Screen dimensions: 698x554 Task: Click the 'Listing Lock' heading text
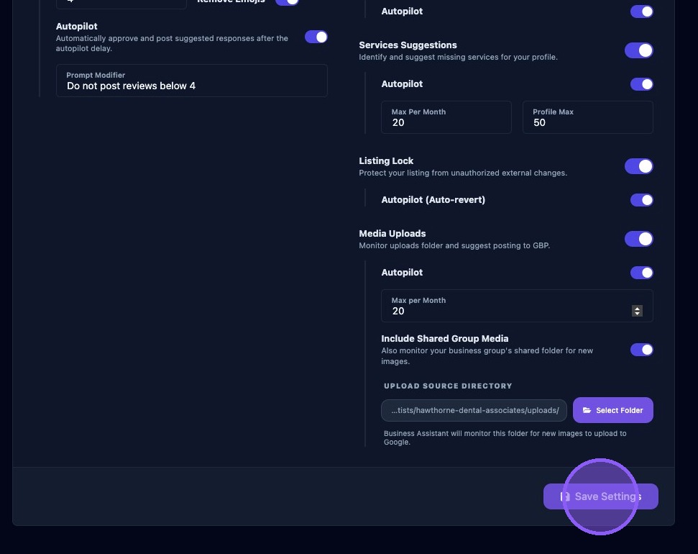coord(386,161)
